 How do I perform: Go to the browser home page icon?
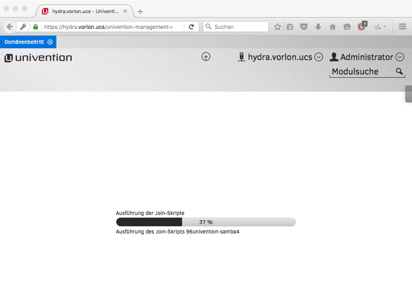(333, 27)
